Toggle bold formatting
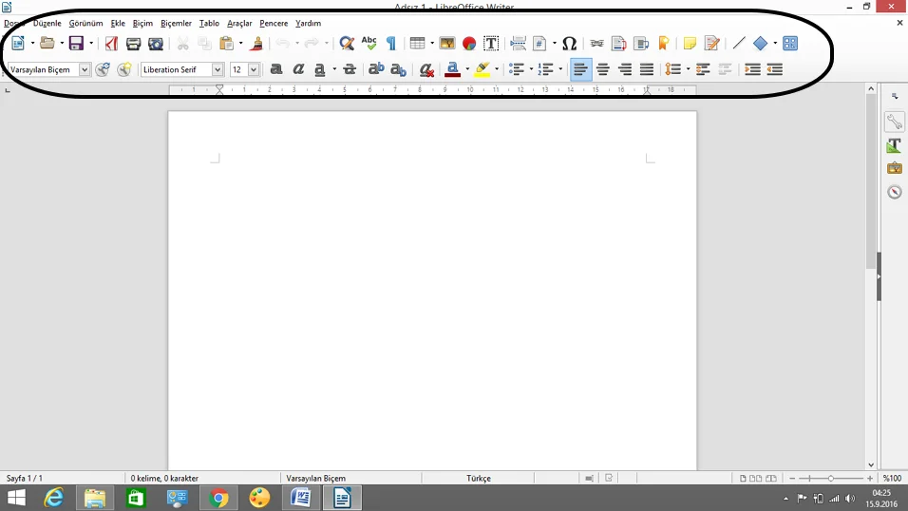This screenshot has width=908, height=511. pos(276,69)
